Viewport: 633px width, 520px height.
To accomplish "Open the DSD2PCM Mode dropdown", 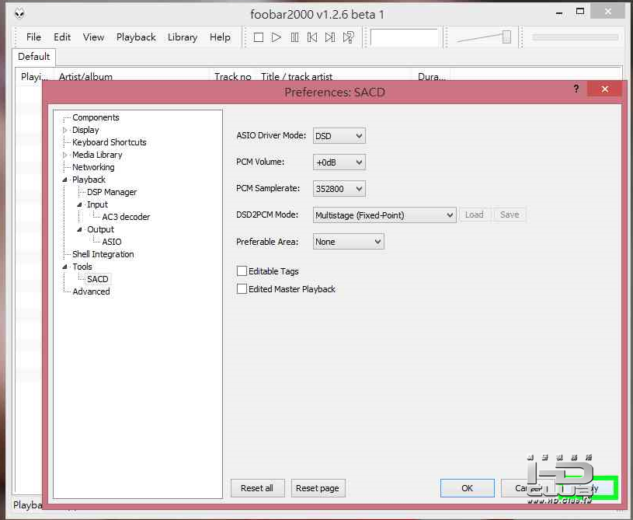I will [x=384, y=215].
